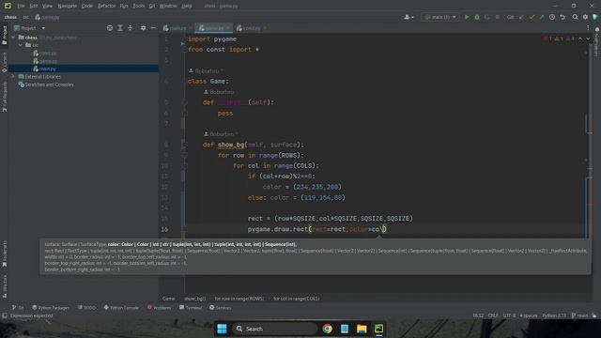The width and height of the screenshot is (601, 338).
Task: Open editor tabs more-options menu
Action: point(588,28)
